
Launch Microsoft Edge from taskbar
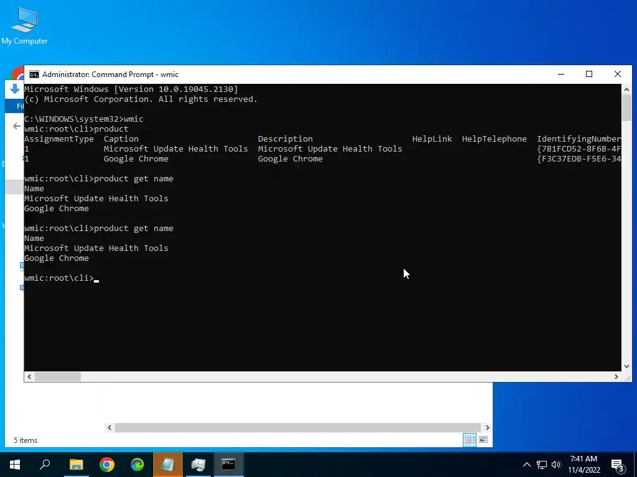click(137, 465)
